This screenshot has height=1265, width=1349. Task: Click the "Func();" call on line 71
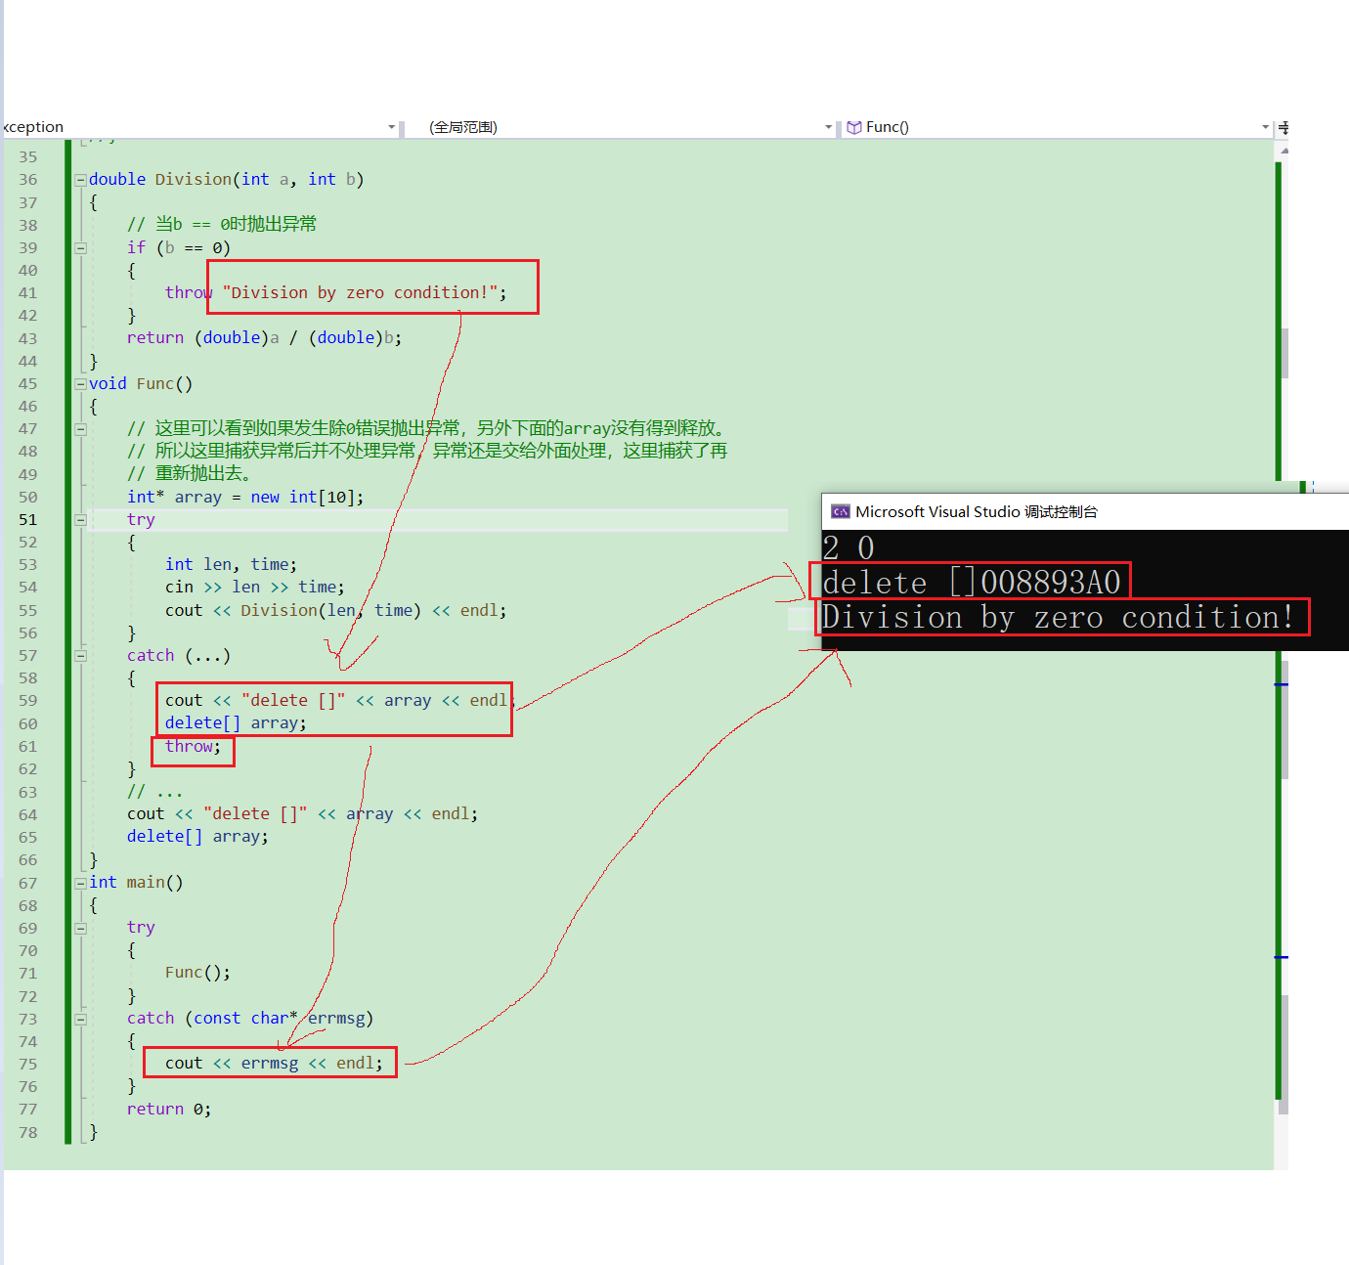coord(197,973)
